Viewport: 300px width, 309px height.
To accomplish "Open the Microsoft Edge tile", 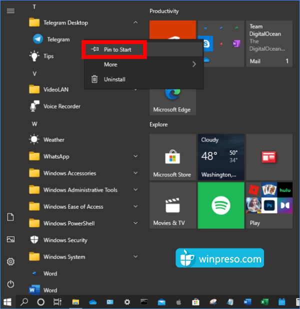I will point(172,101).
